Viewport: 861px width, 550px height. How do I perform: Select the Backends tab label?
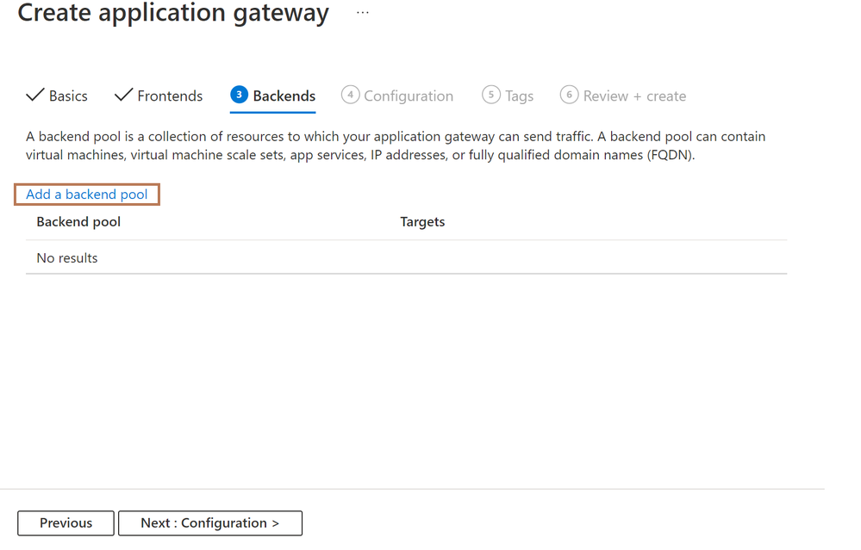click(284, 96)
